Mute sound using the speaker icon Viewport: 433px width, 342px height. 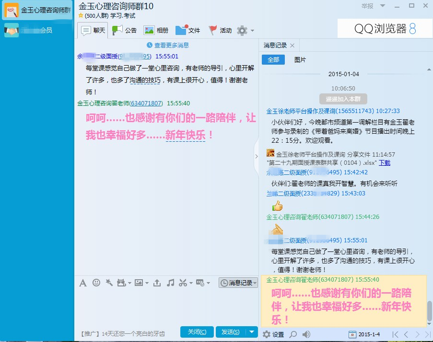[306, 334]
